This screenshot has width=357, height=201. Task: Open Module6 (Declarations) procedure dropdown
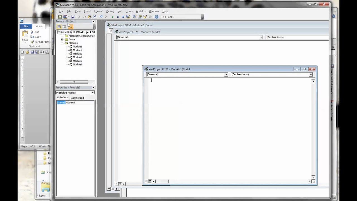click(311, 75)
